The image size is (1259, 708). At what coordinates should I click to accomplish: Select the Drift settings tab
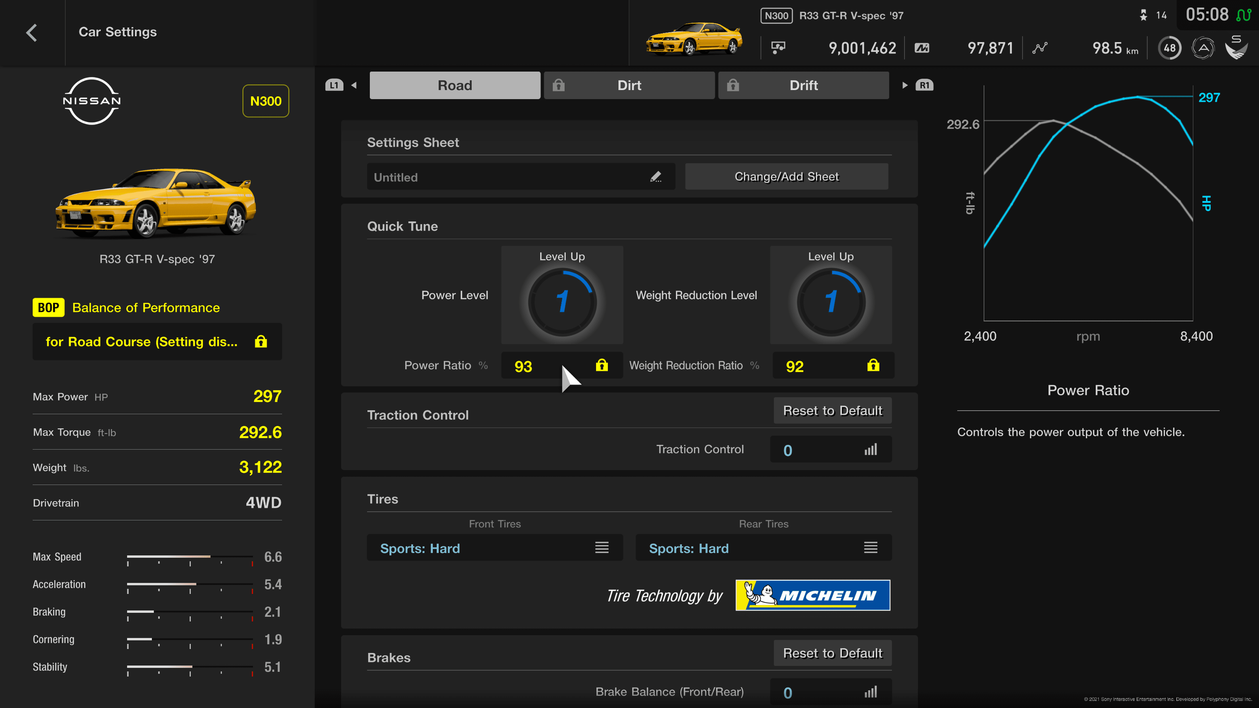(804, 85)
